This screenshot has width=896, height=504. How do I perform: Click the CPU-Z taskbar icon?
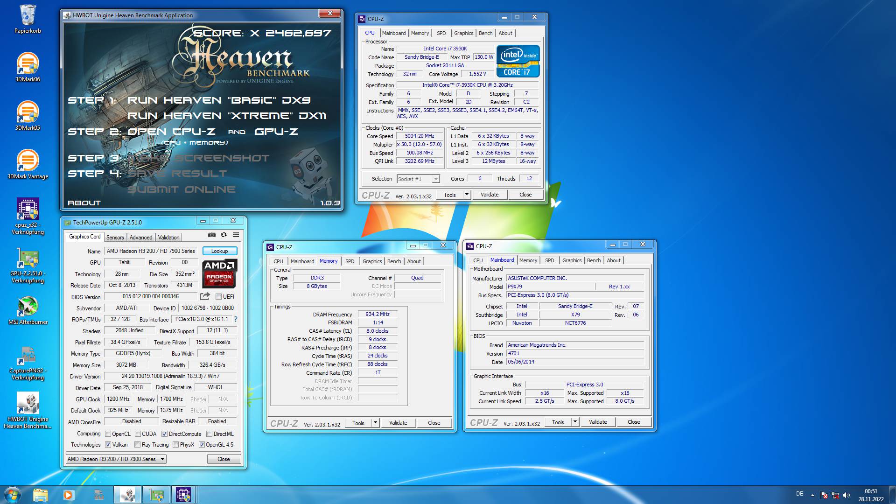pos(183,495)
